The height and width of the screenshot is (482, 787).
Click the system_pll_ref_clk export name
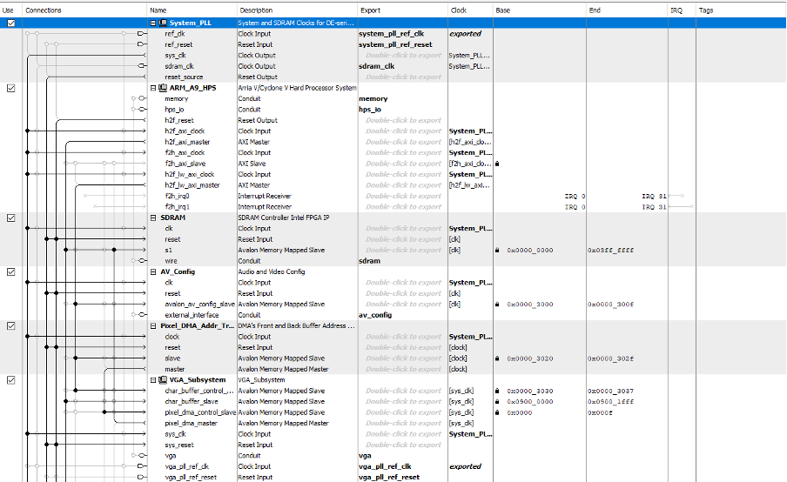tap(392, 34)
